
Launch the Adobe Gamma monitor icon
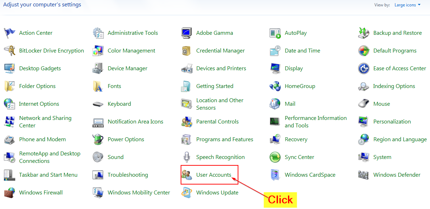coord(187,33)
